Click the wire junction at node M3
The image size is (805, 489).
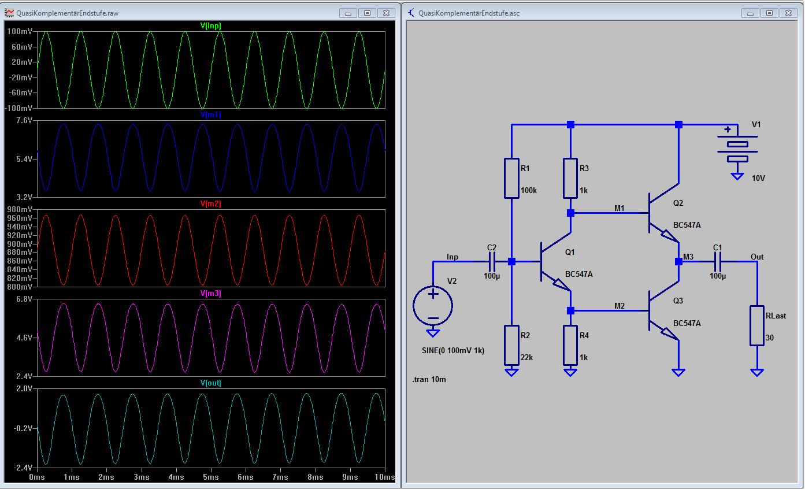[678, 262]
